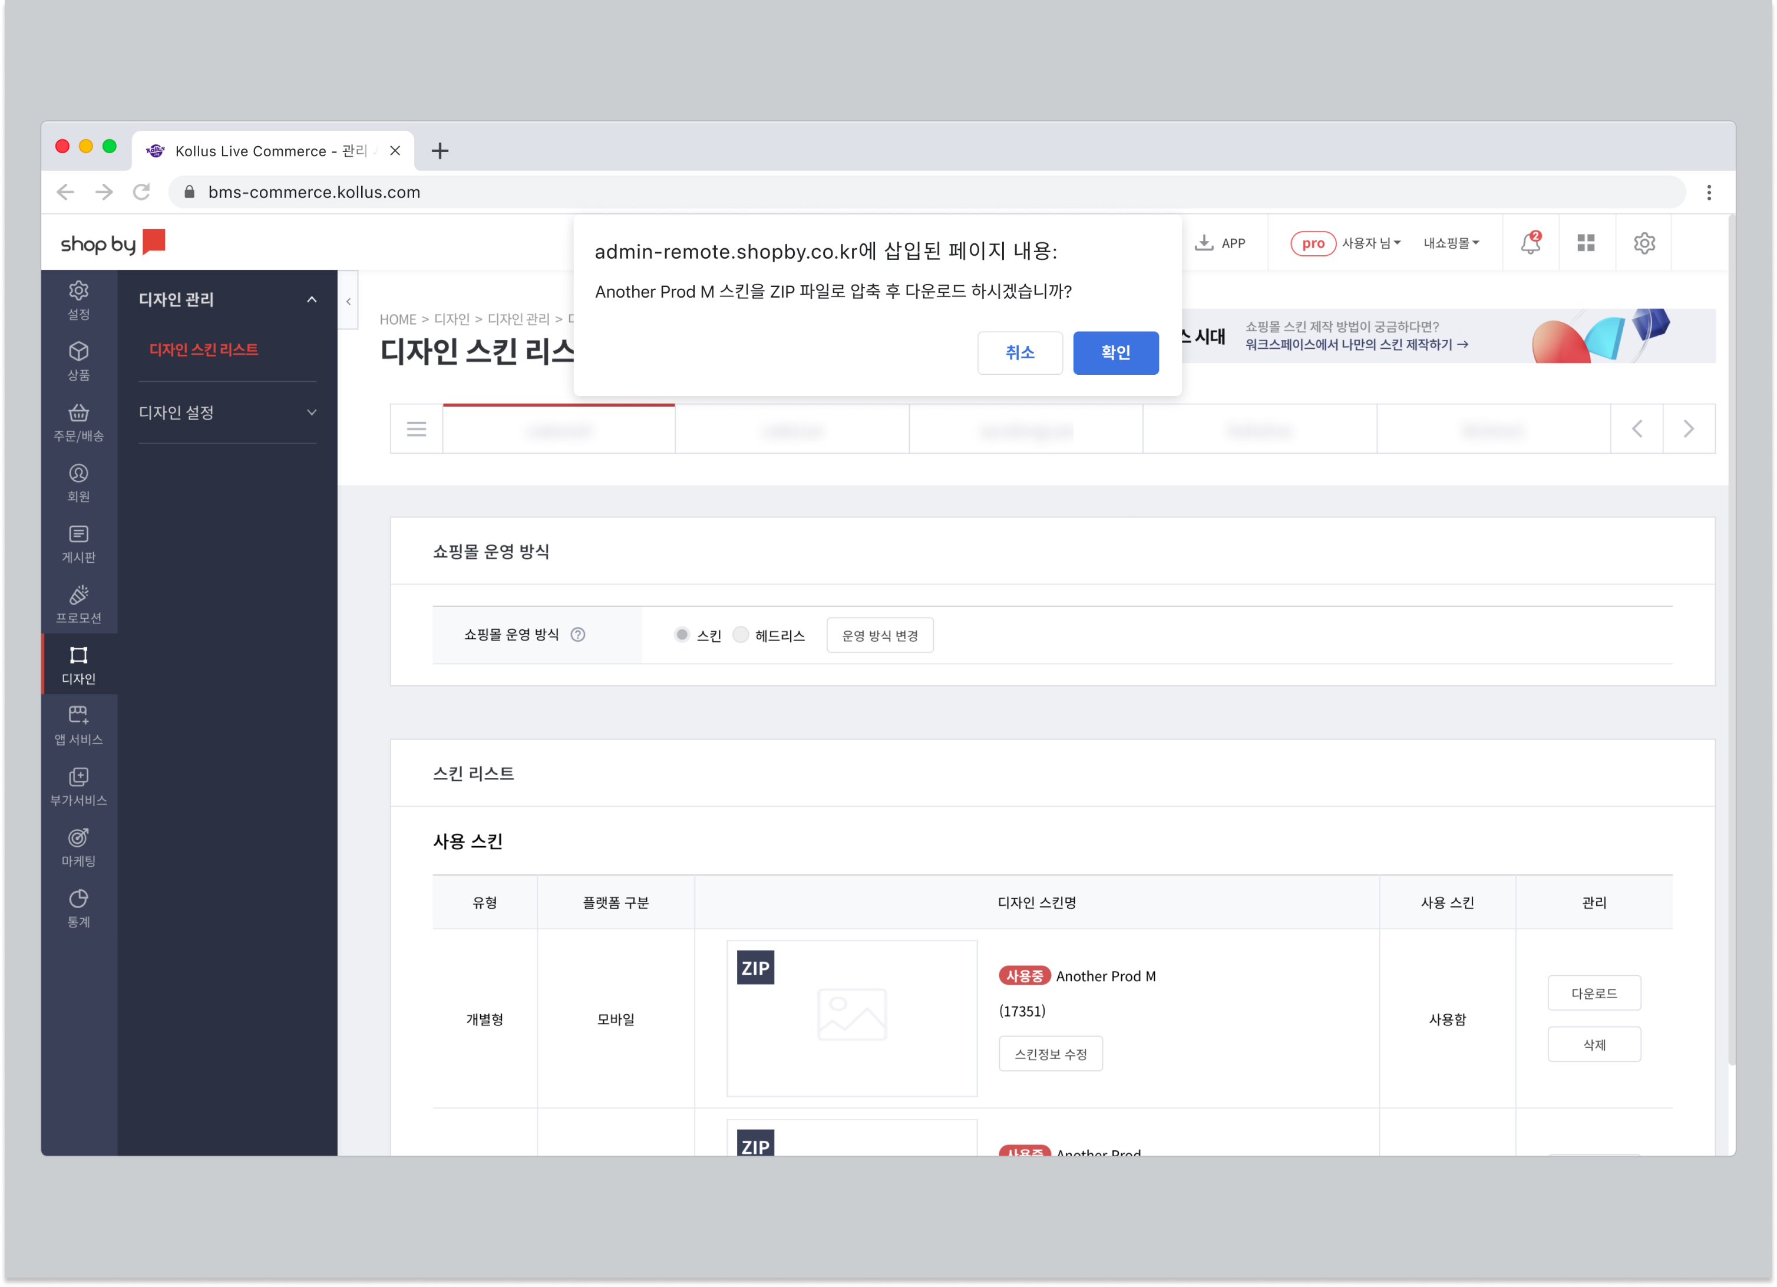Select the first active tab with red underline

pyautogui.click(x=559, y=429)
